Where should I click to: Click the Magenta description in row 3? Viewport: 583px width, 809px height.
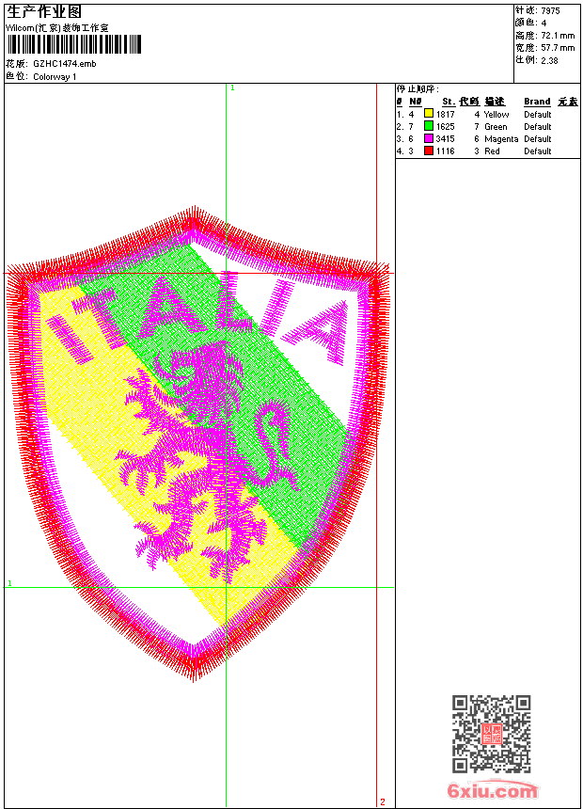[x=501, y=139]
